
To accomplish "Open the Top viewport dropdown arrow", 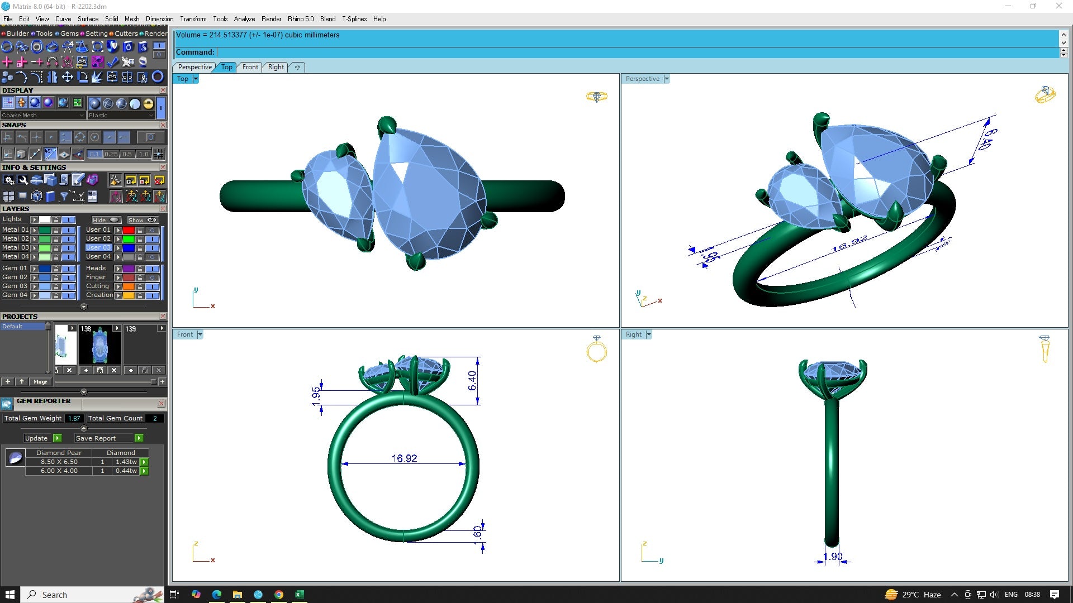I will pos(195,79).
